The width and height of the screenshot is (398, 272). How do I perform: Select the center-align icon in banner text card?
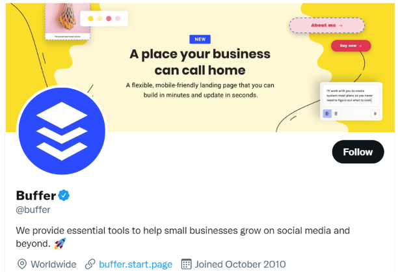336,113
